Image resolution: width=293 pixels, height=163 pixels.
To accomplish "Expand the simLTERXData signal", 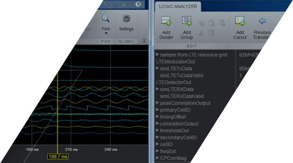I will (x=158, y=89).
